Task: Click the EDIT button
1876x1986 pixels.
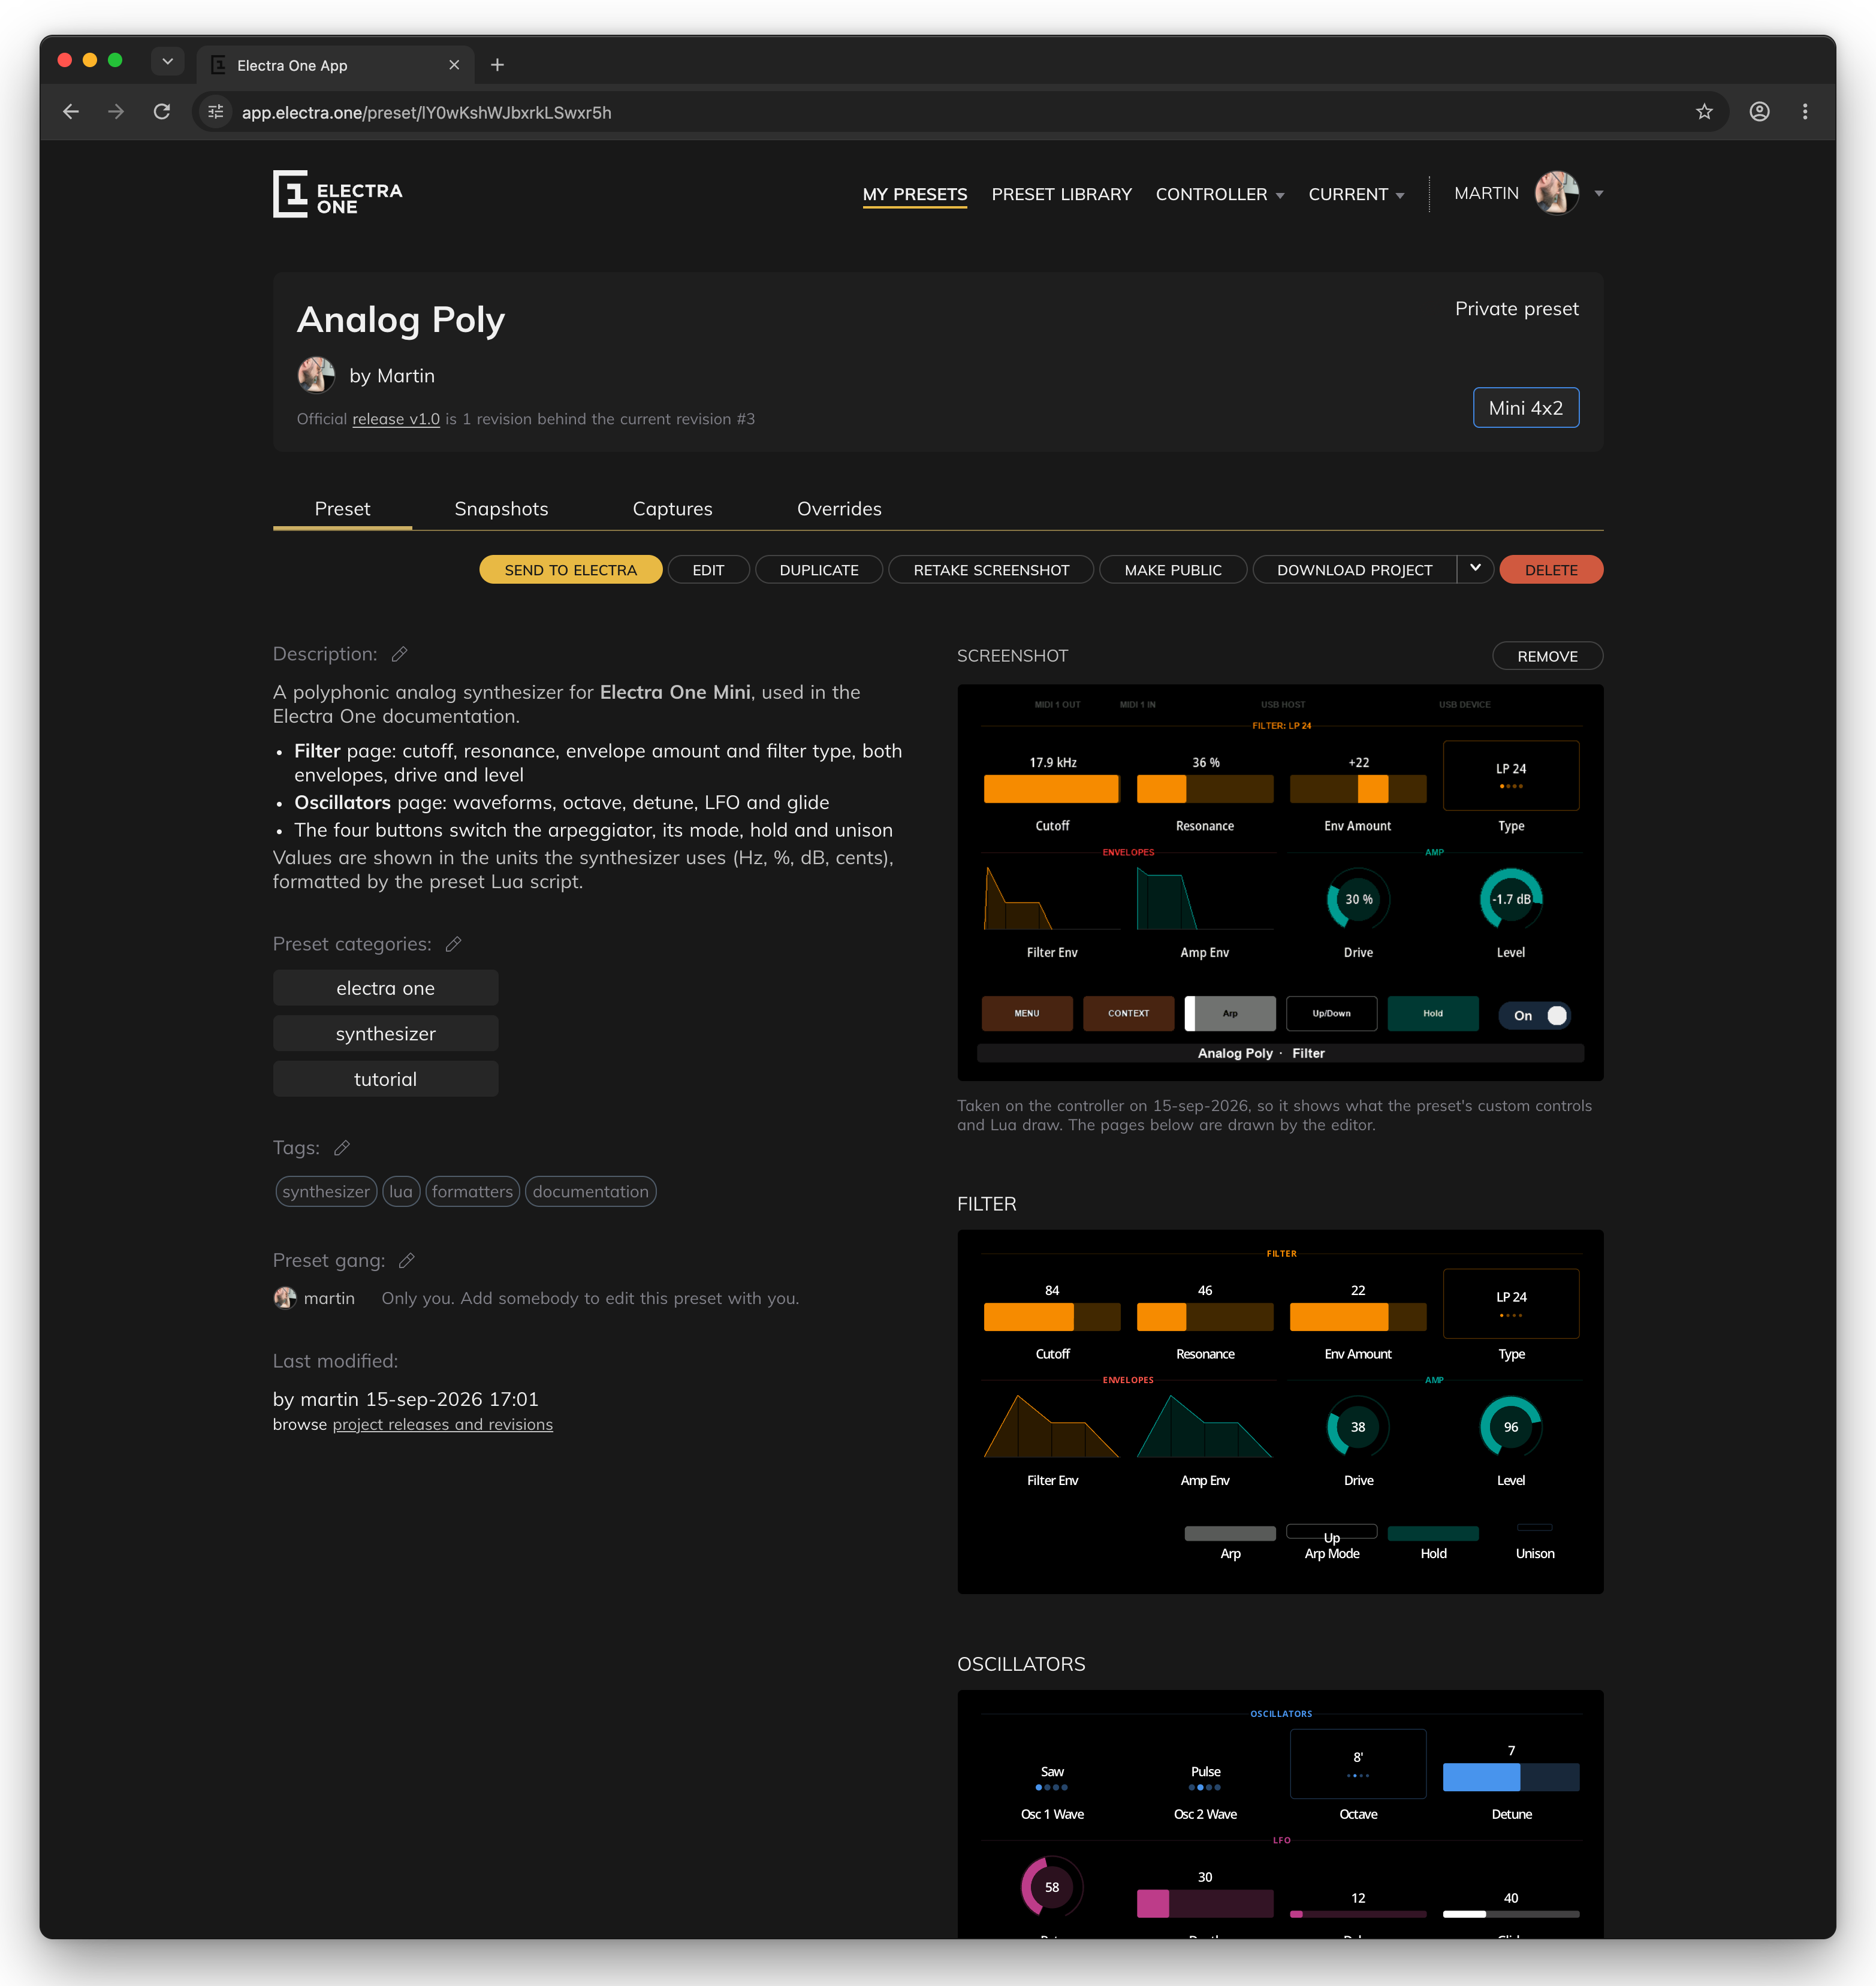Action: (708, 569)
